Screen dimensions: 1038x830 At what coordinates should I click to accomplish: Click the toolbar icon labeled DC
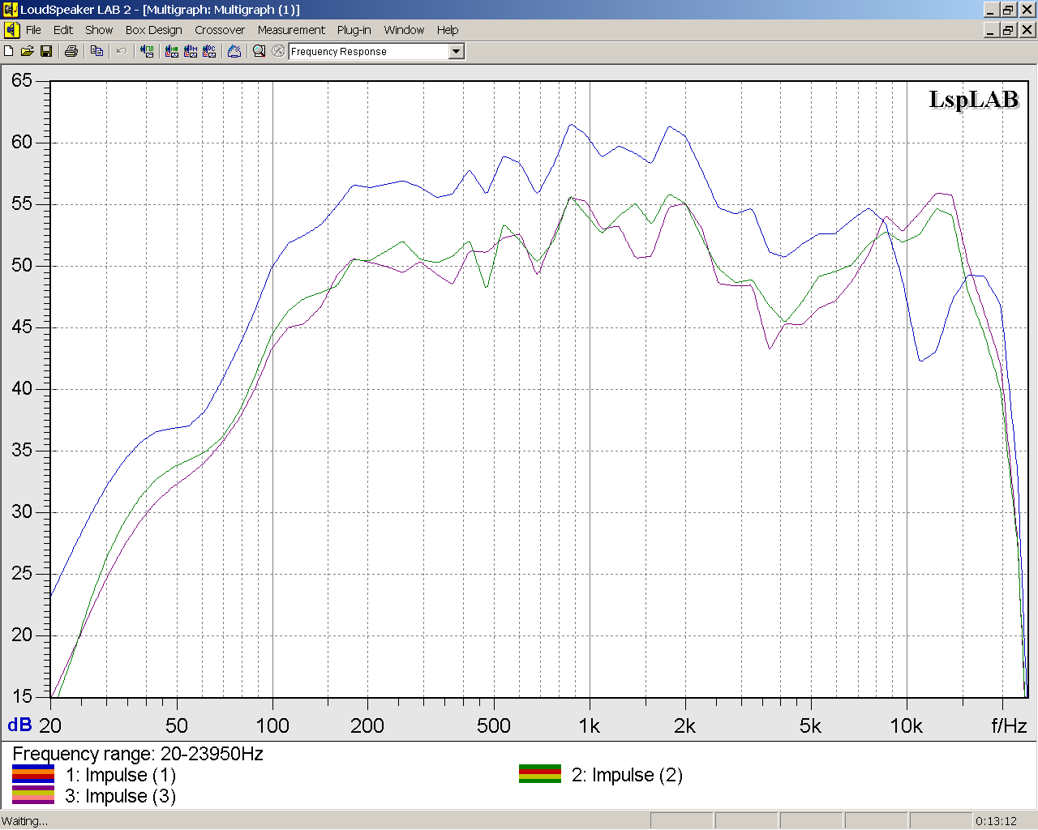click(209, 51)
